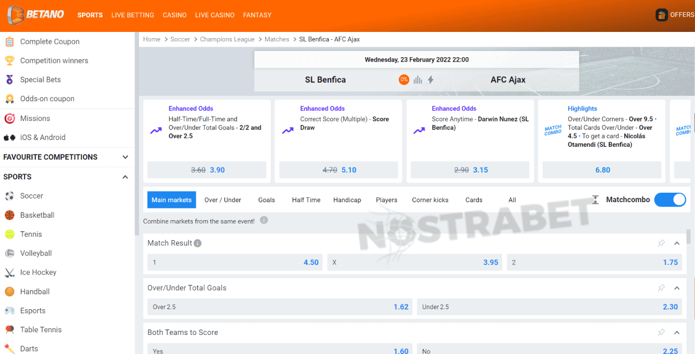The width and height of the screenshot is (695, 354).
Task: Collapse the Match Result market
Action: [x=677, y=243]
